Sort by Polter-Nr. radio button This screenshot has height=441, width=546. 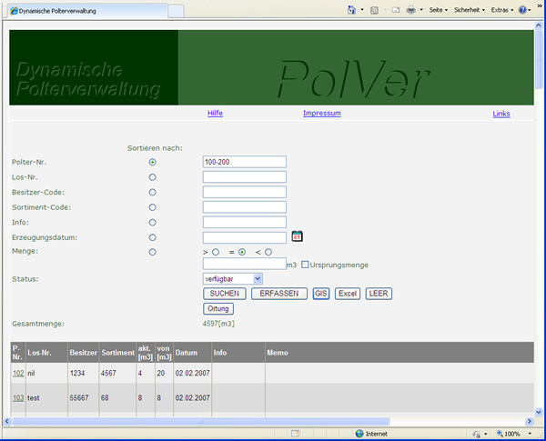pos(153,162)
